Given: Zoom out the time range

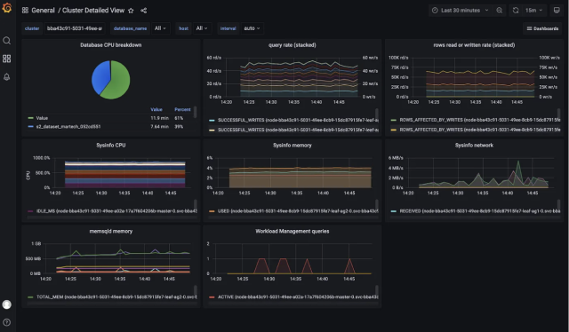Looking at the screenshot, I should click(500, 10).
